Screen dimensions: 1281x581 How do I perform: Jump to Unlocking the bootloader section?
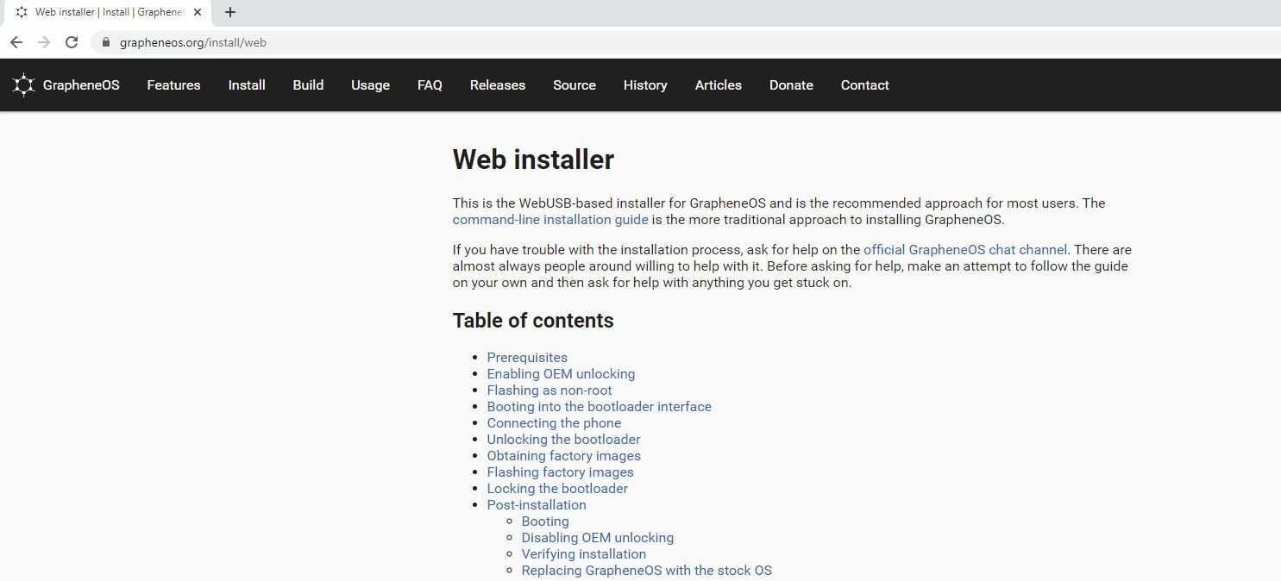coord(563,440)
